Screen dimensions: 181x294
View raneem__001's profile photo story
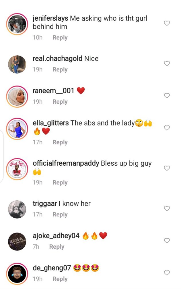[17, 96]
